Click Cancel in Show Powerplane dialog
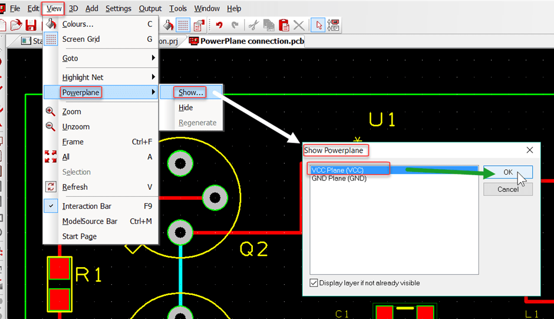 (x=507, y=189)
